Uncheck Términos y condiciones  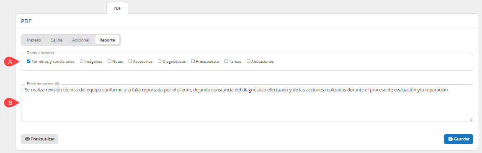pyautogui.click(x=28, y=61)
